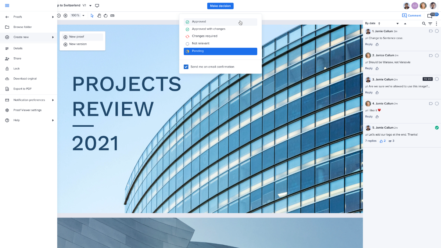Reply to Jamie Callum's first comment
The height and width of the screenshot is (248, 441).
click(369, 44)
